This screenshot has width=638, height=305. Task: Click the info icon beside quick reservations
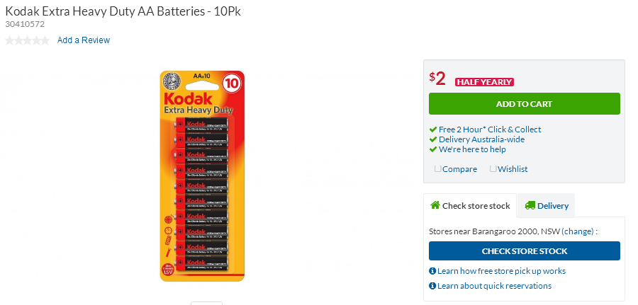432,286
